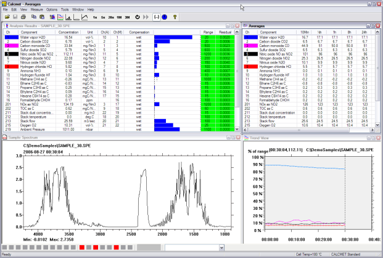383x258 pixels.
Task: Click the 10Min column header in Averages
Action: [x=304, y=32]
